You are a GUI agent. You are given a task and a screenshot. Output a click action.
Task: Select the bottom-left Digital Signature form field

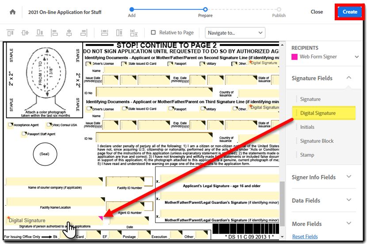pos(54,220)
